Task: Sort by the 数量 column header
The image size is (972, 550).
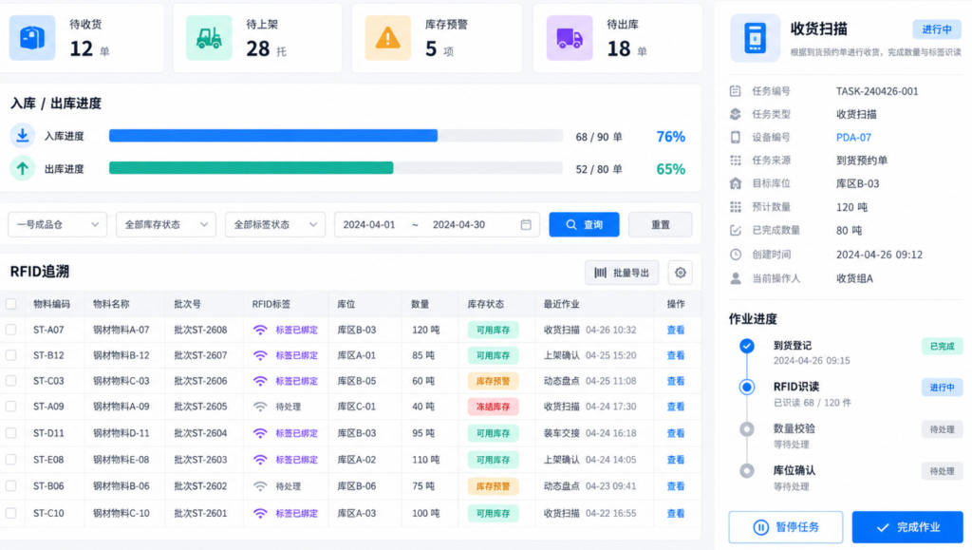Action: point(420,304)
